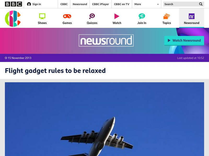Select the CBBC on TV link
This screenshot has width=209, height=156.
pos(121,4)
